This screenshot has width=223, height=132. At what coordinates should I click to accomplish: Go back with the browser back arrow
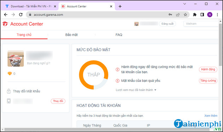pyautogui.click(x=6, y=14)
